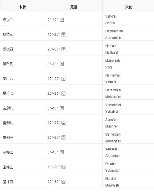154x194 pixels.
Task: Click the Taurus icon in 星币五 row
Action: (62, 64)
